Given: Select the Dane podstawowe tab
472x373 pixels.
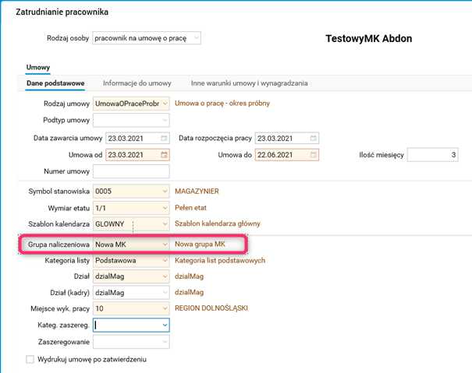Looking at the screenshot, I should point(55,83).
